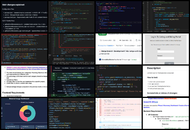The width and height of the screenshot is (190, 130).
Task: Select the 'Description' heading in the PR description
Action: click(x=154, y=68)
